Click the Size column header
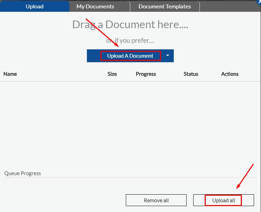Image resolution: width=261 pixels, height=212 pixels. (x=112, y=74)
